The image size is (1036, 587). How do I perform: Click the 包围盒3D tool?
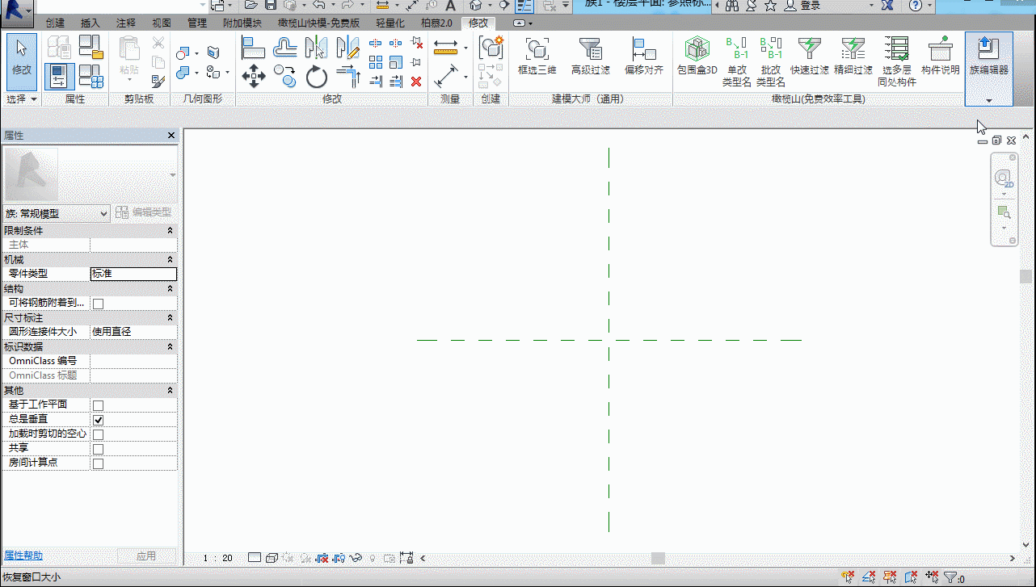(x=697, y=56)
